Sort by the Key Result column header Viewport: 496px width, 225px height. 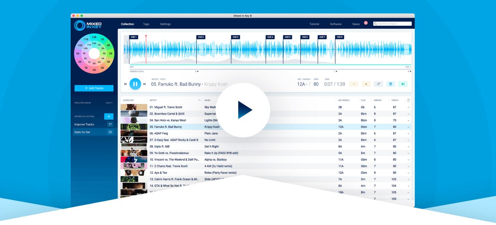tap(344, 100)
